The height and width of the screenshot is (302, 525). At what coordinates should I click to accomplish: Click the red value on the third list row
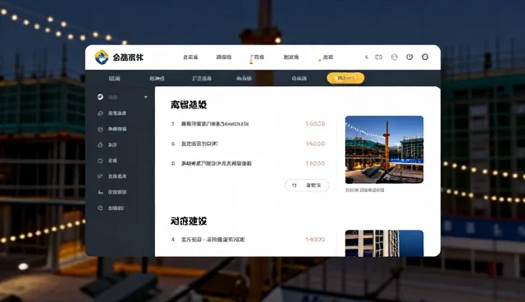315,163
